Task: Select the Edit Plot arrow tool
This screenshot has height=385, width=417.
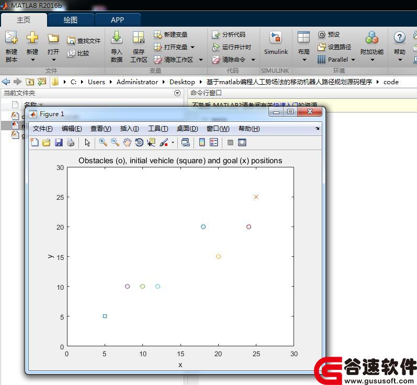Action: (87, 142)
